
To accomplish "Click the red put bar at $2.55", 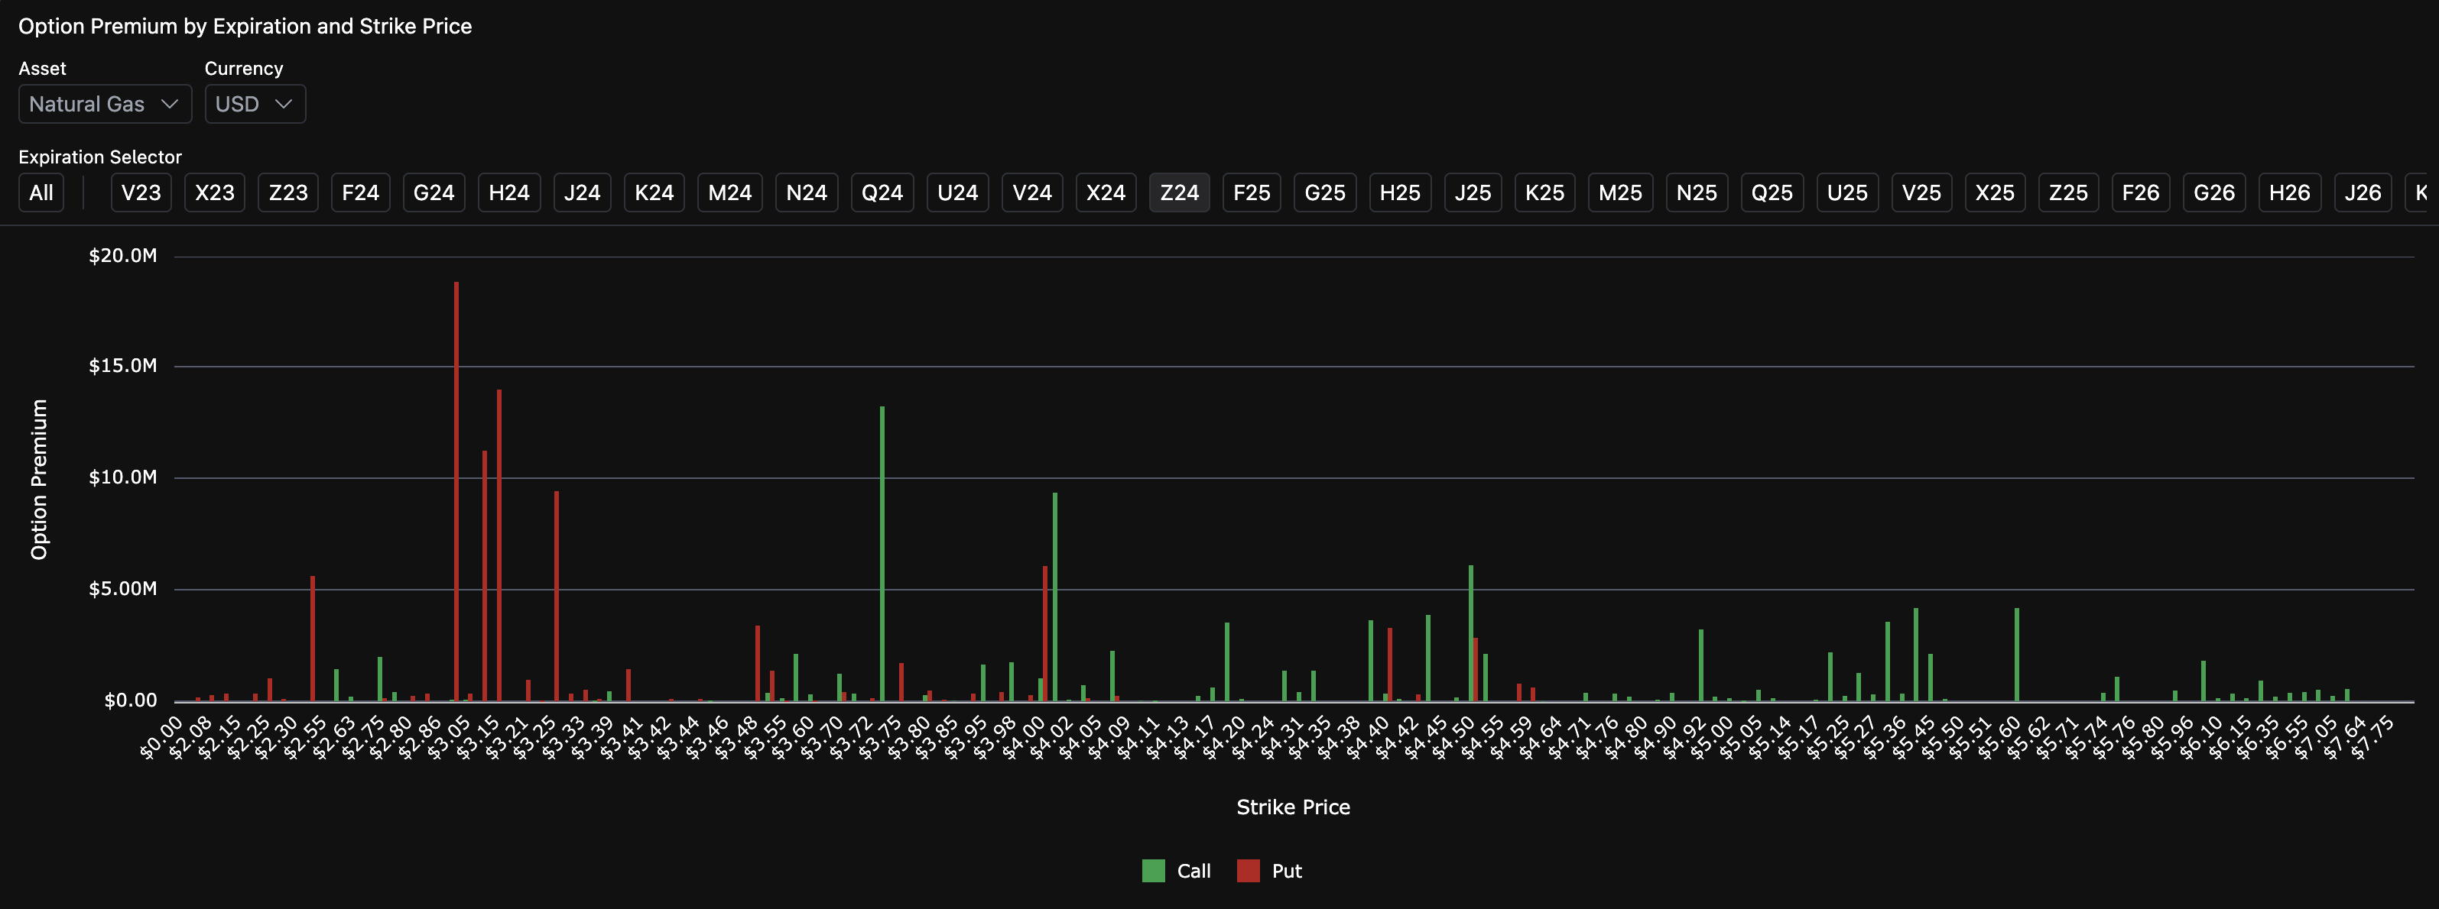I will 313,639.
